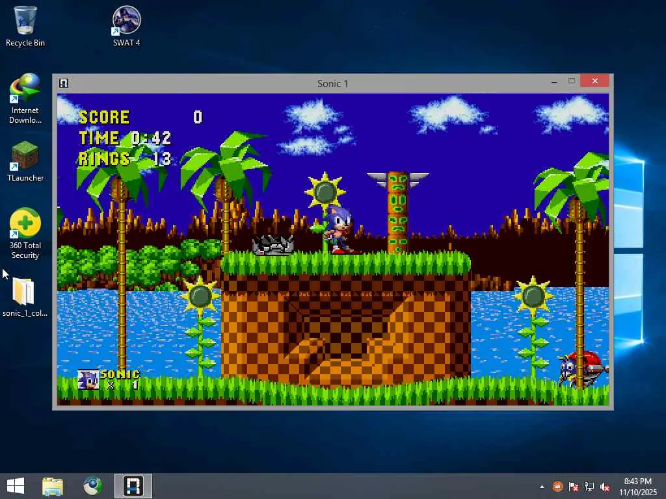Click the TIME 0:42 counter
666x499 pixels.
[125, 138]
